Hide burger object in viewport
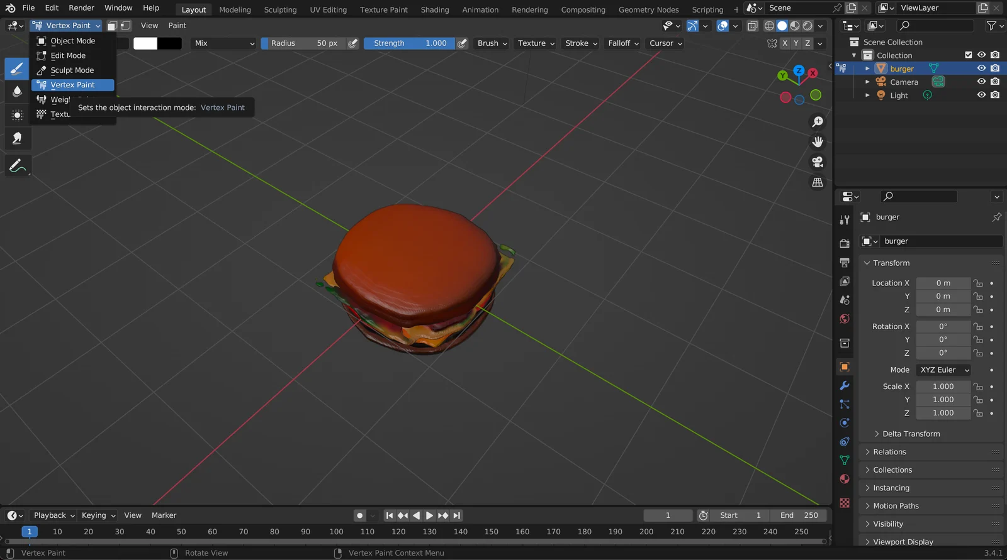Image resolution: width=1007 pixels, height=560 pixels. pos(981,69)
